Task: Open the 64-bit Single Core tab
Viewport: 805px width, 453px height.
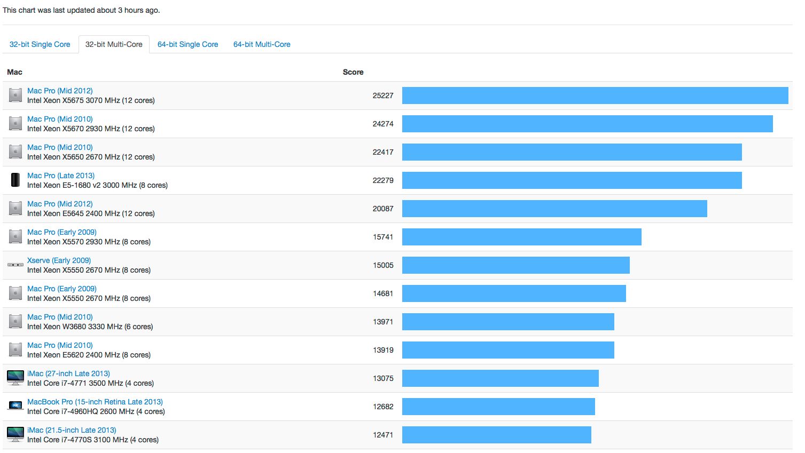Action: click(x=188, y=44)
